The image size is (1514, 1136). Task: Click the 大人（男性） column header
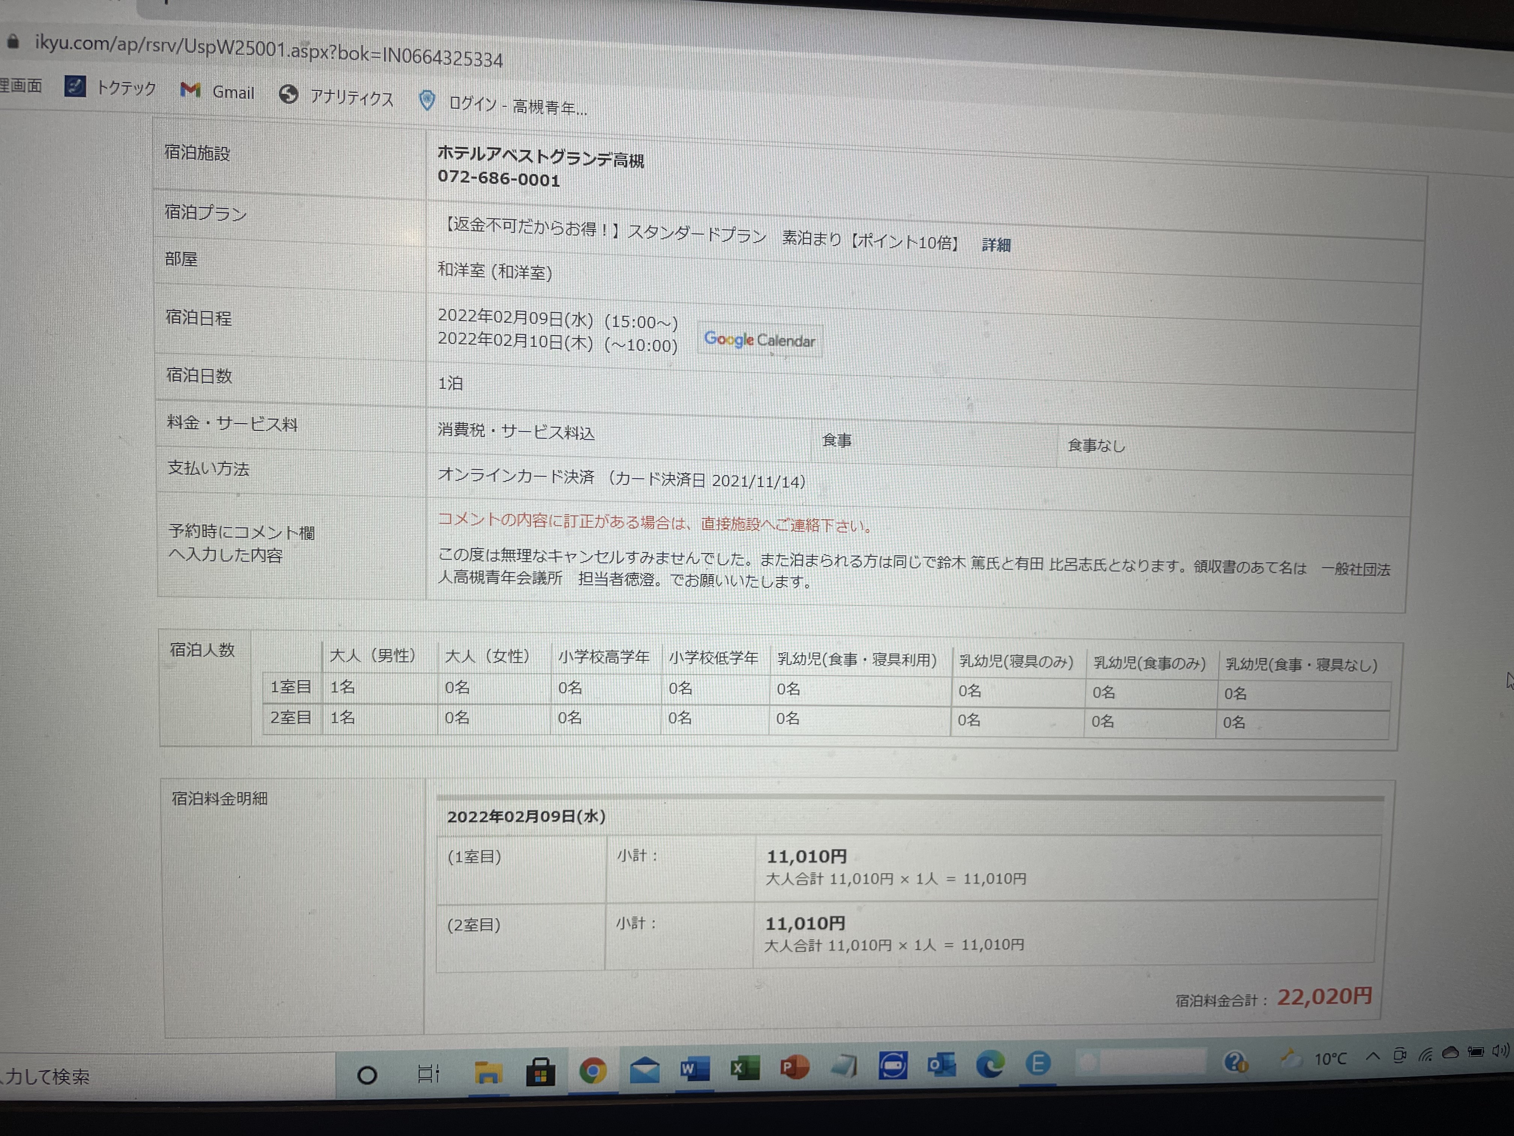(x=372, y=655)
